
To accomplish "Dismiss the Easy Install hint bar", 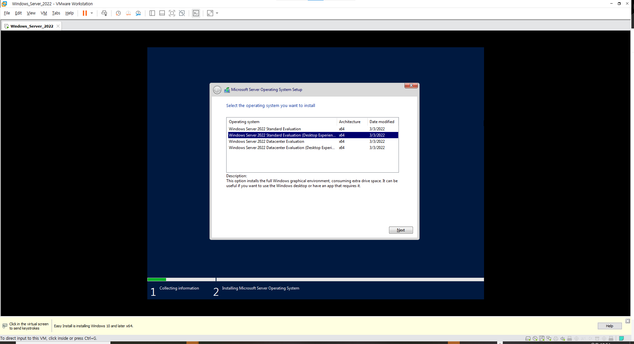I will [x=628, y=321].
